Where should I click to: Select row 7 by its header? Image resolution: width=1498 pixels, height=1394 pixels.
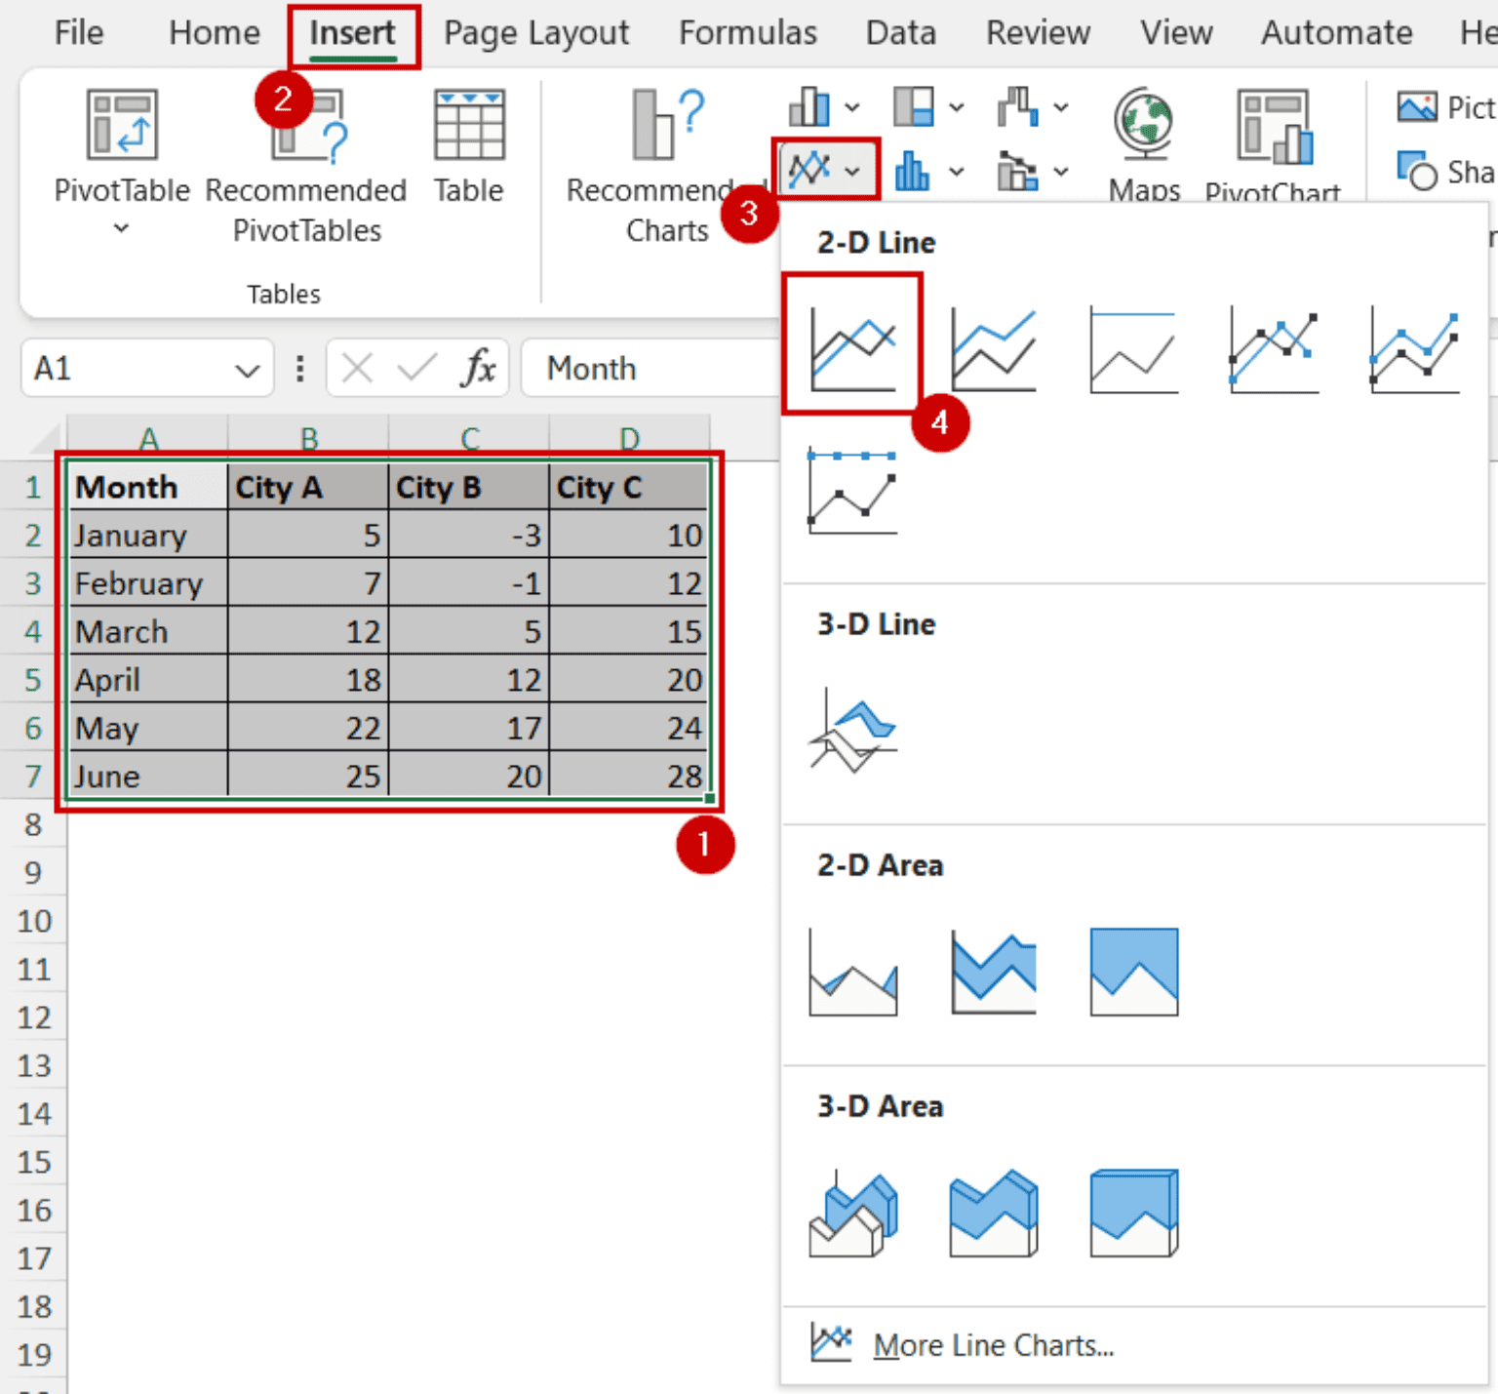32,776
